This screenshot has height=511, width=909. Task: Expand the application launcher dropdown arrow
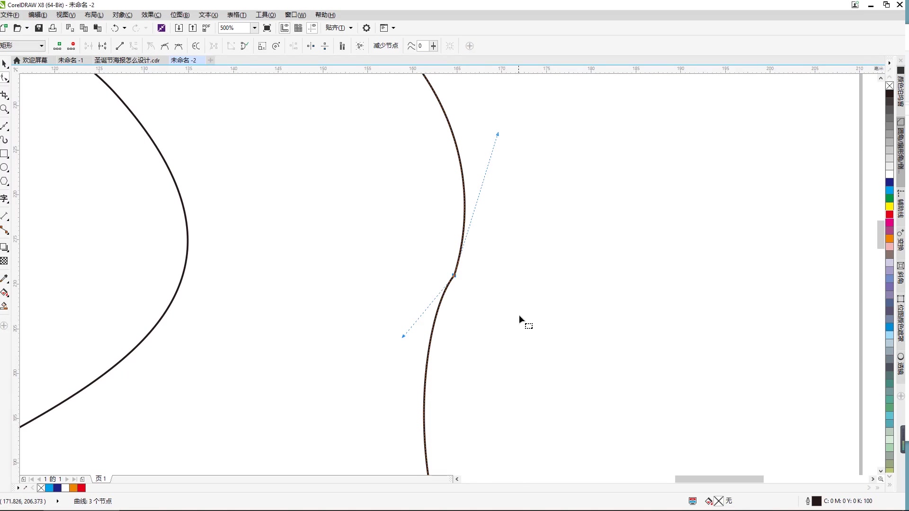coord(393,28)
